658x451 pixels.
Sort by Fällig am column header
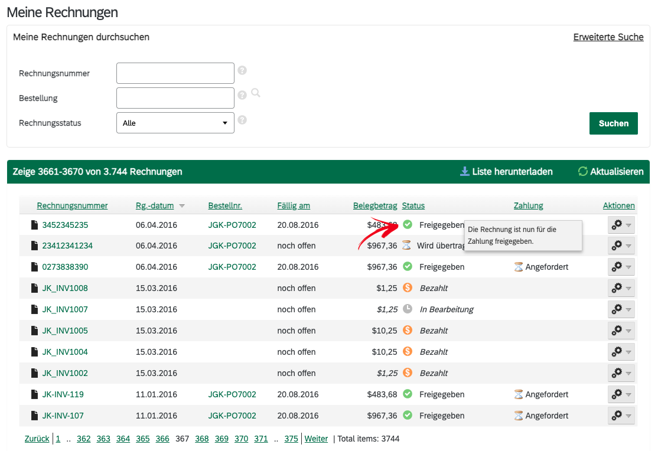coord(294,205)
